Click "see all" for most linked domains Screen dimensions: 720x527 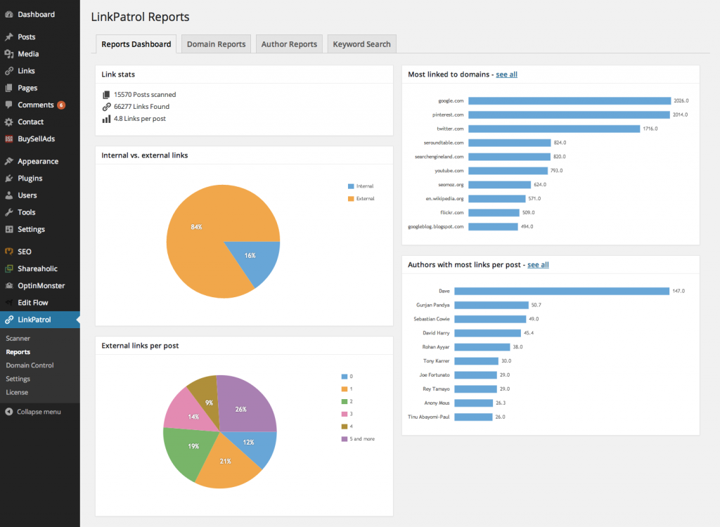[506, 74]
